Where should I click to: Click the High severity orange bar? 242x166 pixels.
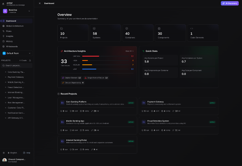[85, 60]
